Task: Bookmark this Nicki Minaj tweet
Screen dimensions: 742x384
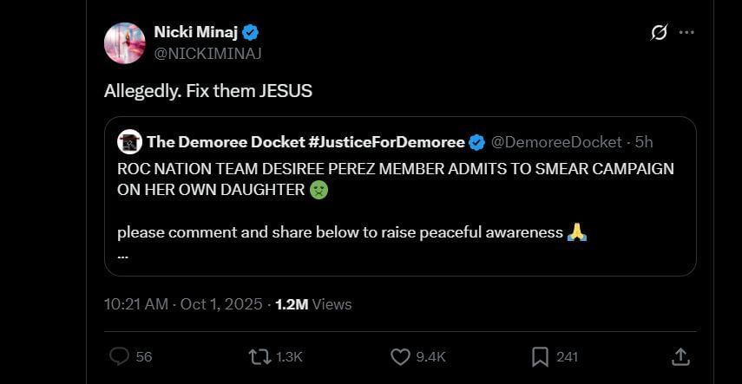Action: [x=540, y=356]
